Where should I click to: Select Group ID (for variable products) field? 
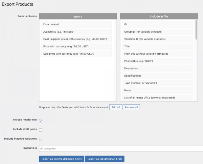[x=157, y=32]
